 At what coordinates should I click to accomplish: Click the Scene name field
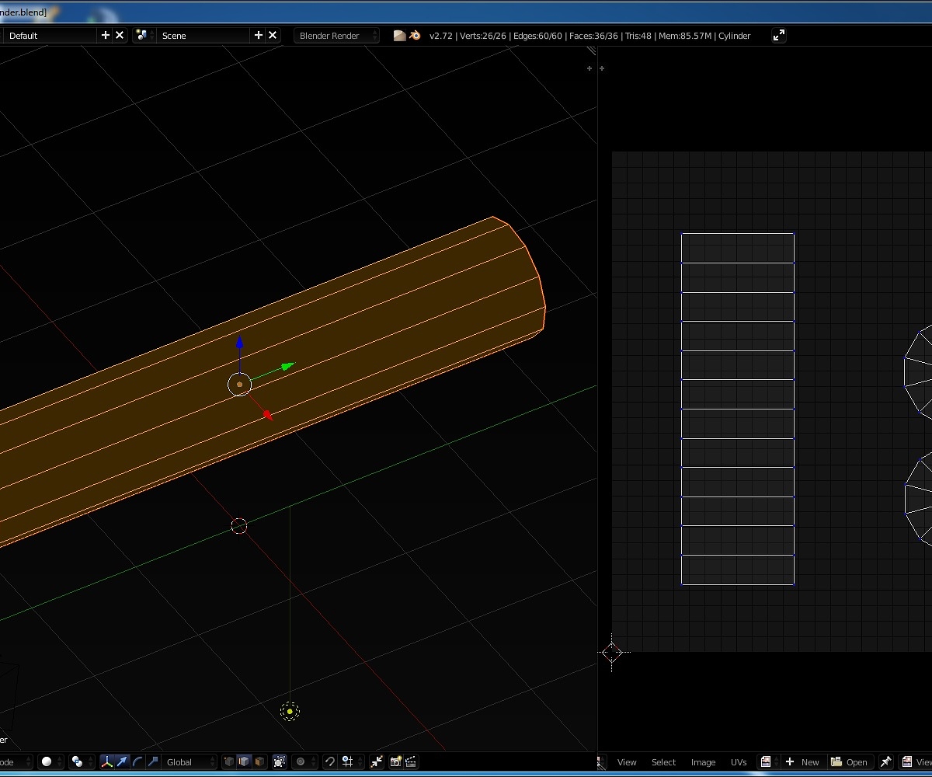tap(204, 36)
